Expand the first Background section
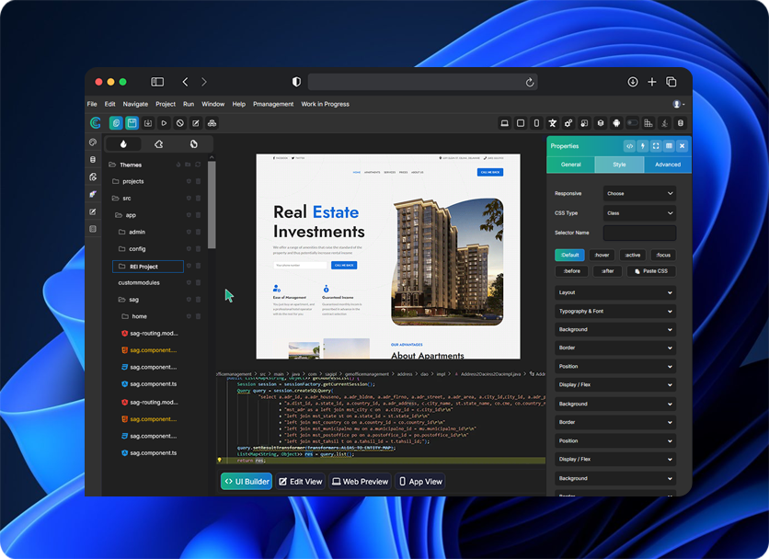The width and height of the screenshot is (769, 559). 615,329
